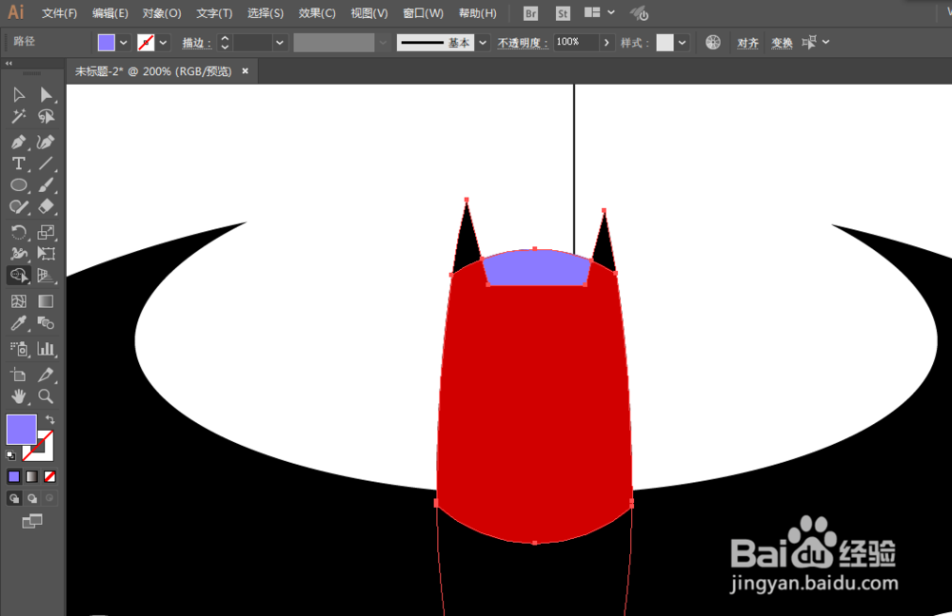
Task: Click 不透明度 opacity panel link
Action: click(522, 43)
